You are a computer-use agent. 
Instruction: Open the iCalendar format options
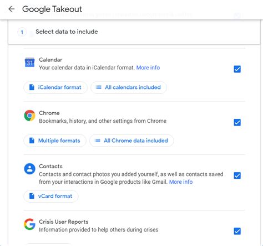pos(55,87)
